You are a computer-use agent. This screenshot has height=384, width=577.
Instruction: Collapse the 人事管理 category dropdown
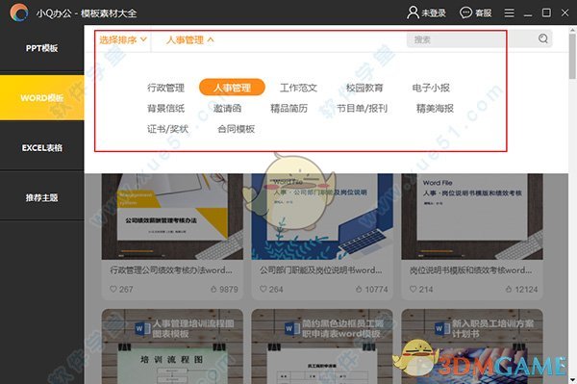click(x=189, y=39)
